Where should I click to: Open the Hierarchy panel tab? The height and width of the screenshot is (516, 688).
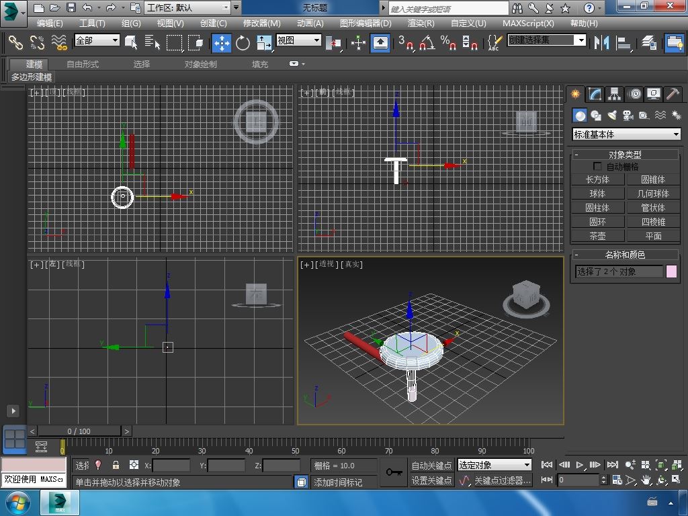pyautogui.click(x=614, y=94)
